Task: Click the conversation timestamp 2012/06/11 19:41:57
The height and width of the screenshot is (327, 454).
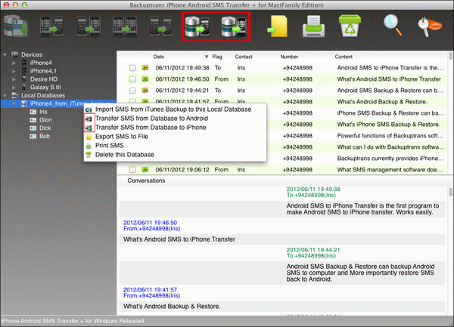Action: tap(150, 289)
